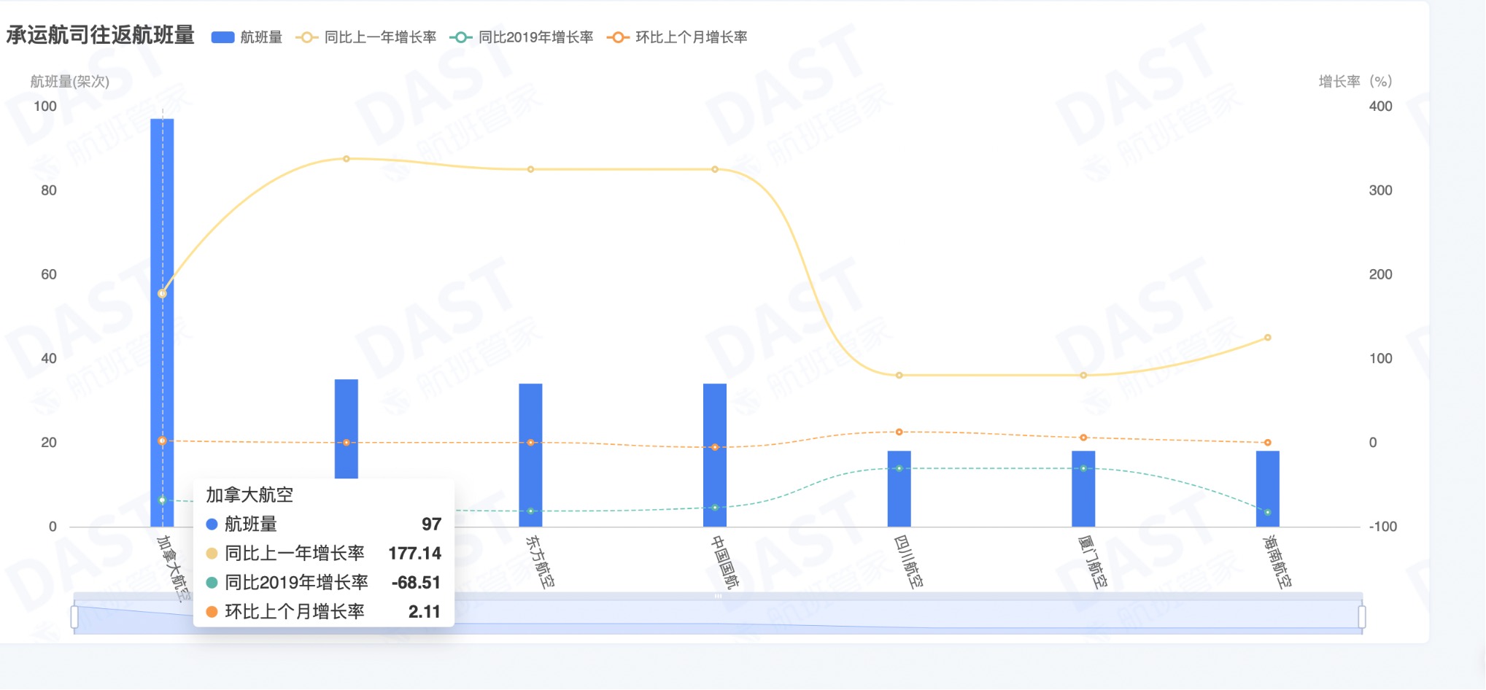Click the yellow line endpoint above 海南航空
The width and height of the screenshot is (1486, 690).
coord(1268,337)
